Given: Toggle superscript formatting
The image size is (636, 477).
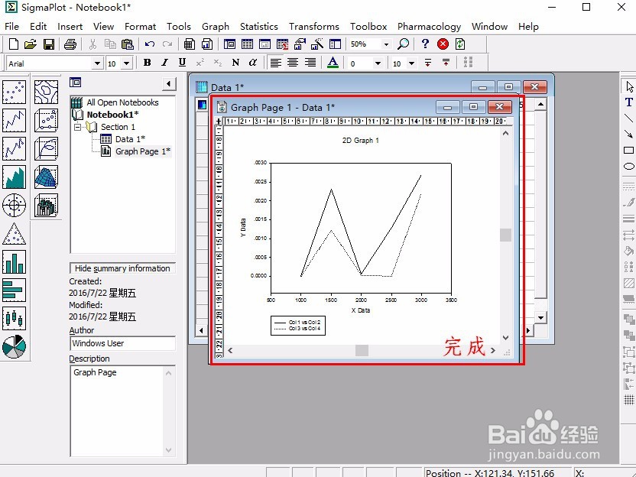Looking at the screenshot, I should click(x=200, y=63).
